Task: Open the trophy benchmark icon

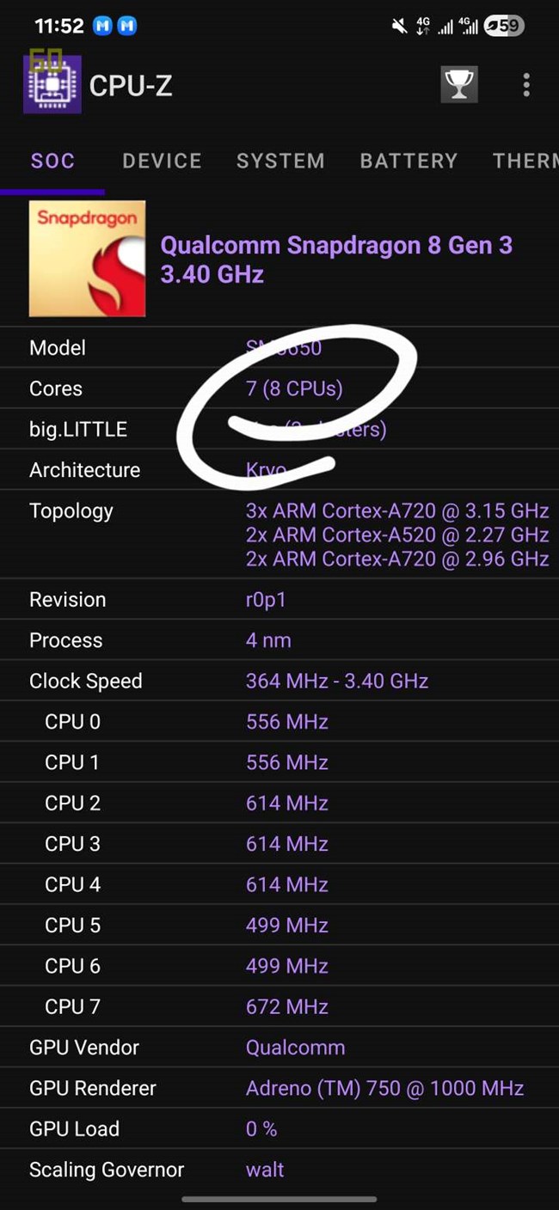Action: [x=459, y=85]
